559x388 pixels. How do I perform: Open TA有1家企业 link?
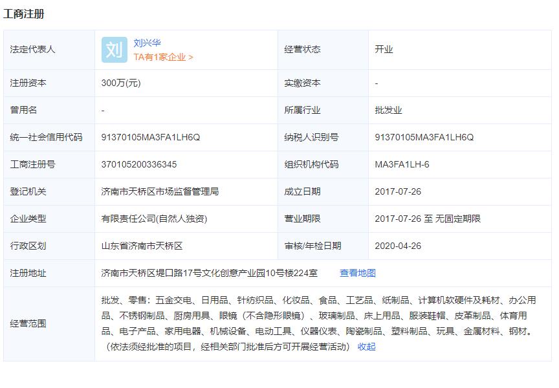[x=163, y=57]
